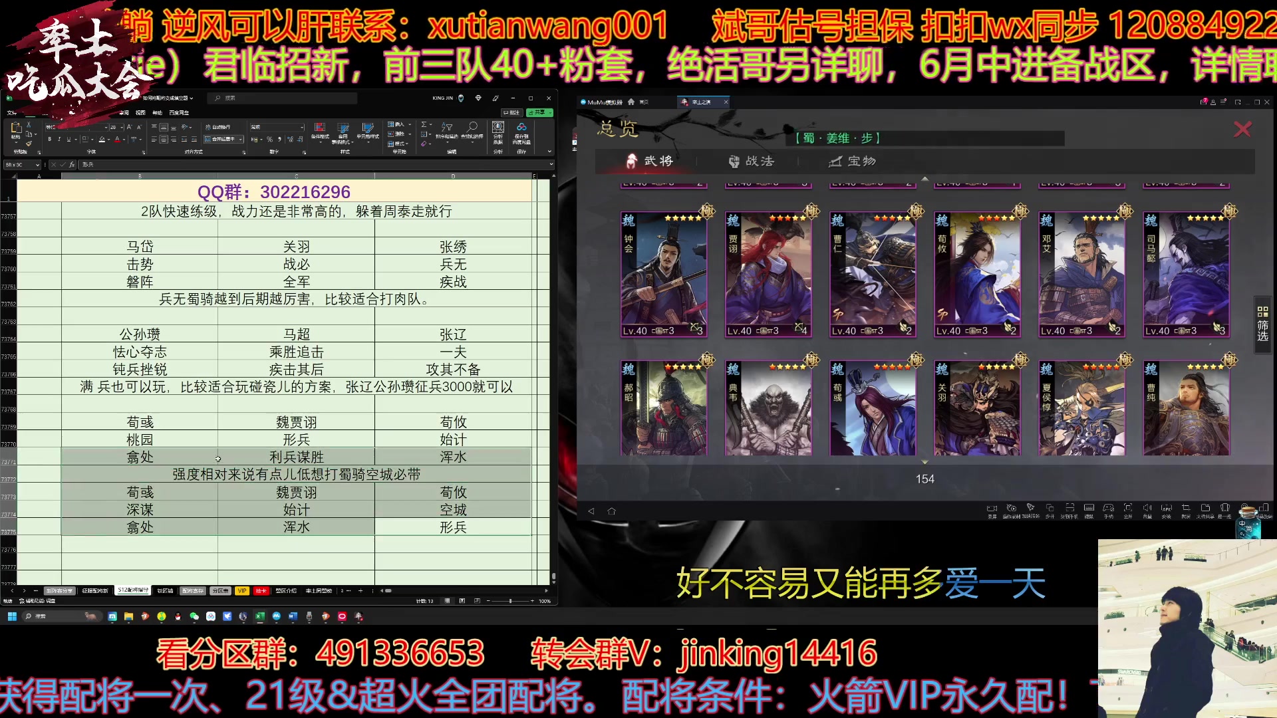The width and height of the screenshot is (1277, 718).
Task: Click the screen record icon in MuMu toolbar
Action: (992, 508)
